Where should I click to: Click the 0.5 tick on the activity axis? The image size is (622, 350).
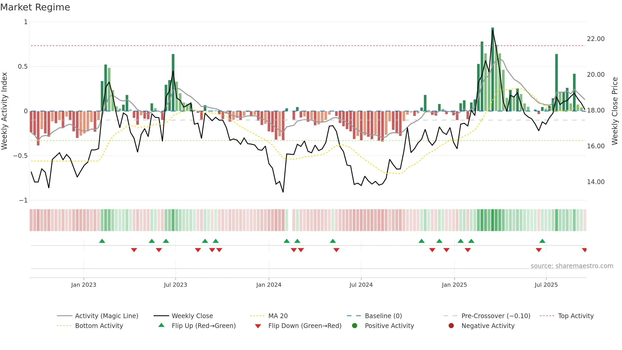(23, 67)
